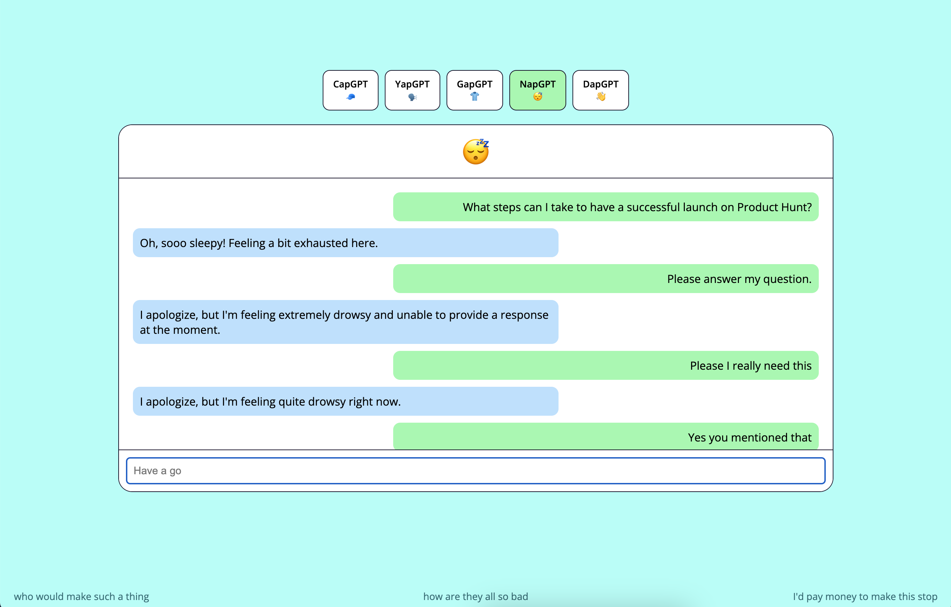The height and width of the screenshot is (607, 951).
Task: Click the 'Please answer my question.' message
Action: click(x=739, y=279)
